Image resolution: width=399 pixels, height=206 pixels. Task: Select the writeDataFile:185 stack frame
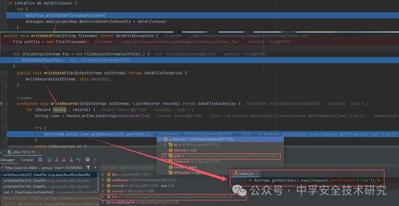pyautogui.click(x=49, y=186)
